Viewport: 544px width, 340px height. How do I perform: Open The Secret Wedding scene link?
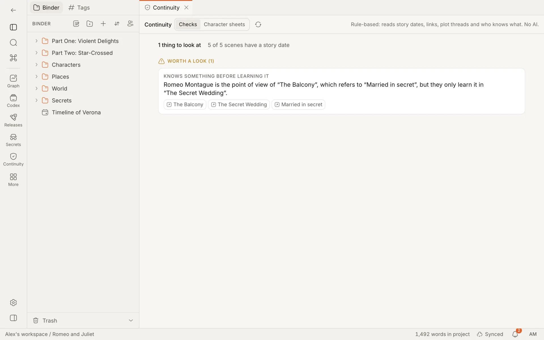(239, 105)
